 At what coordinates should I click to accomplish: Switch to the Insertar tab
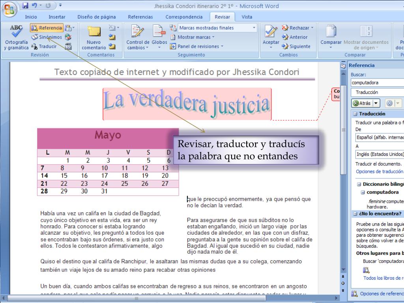click(57, 17)
